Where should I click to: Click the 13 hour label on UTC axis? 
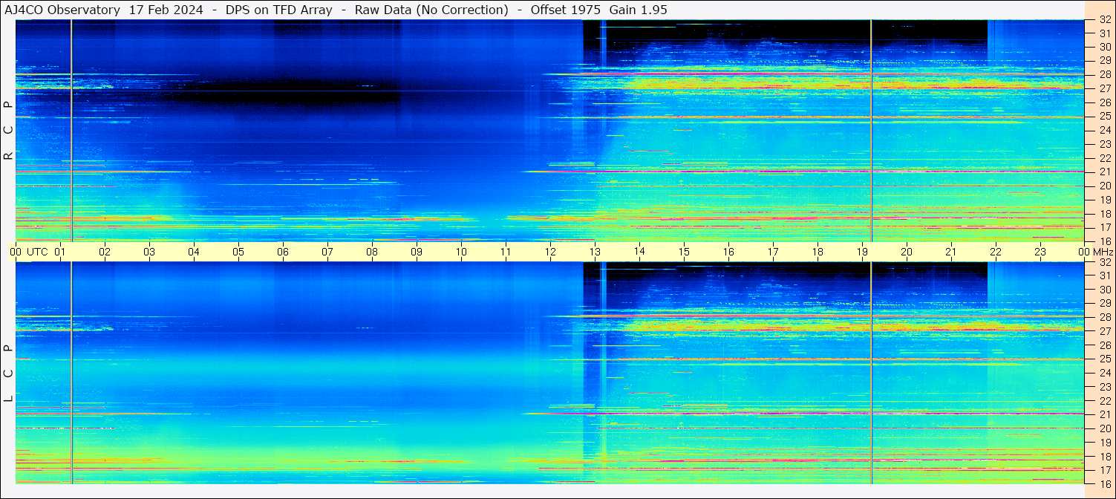coord(595,252)
